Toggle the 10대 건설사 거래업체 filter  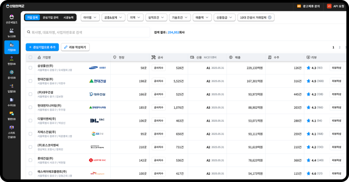click(256, 17)
